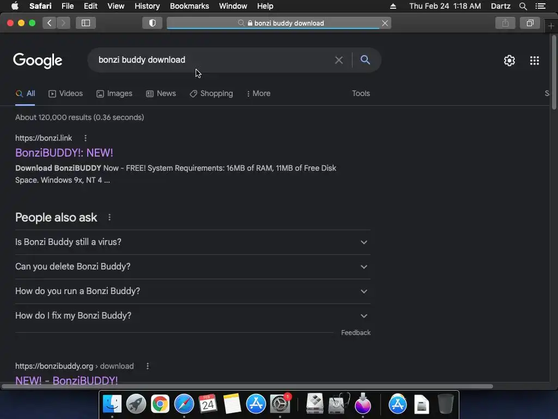The height and width of the screenshot is (419, 558).
Task: Expand "Is Bonzi Buddy still a virus?"
Action: (x=193, y=242)
